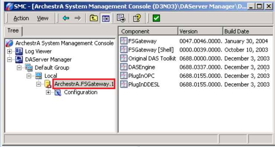The width and height of the screenshot is (275, 147).
Task: Select the DAServer Manager tree label
Action: 48,59
